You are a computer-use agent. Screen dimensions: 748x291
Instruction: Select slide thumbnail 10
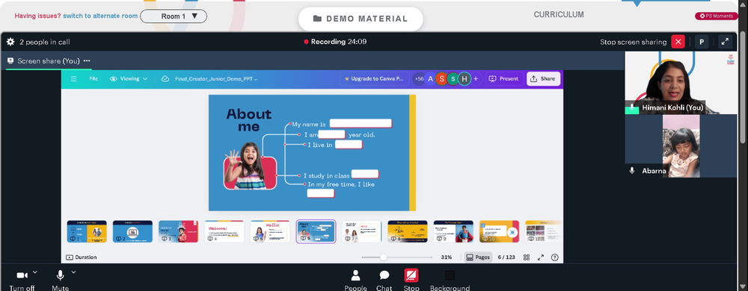[x=499, y=231]
